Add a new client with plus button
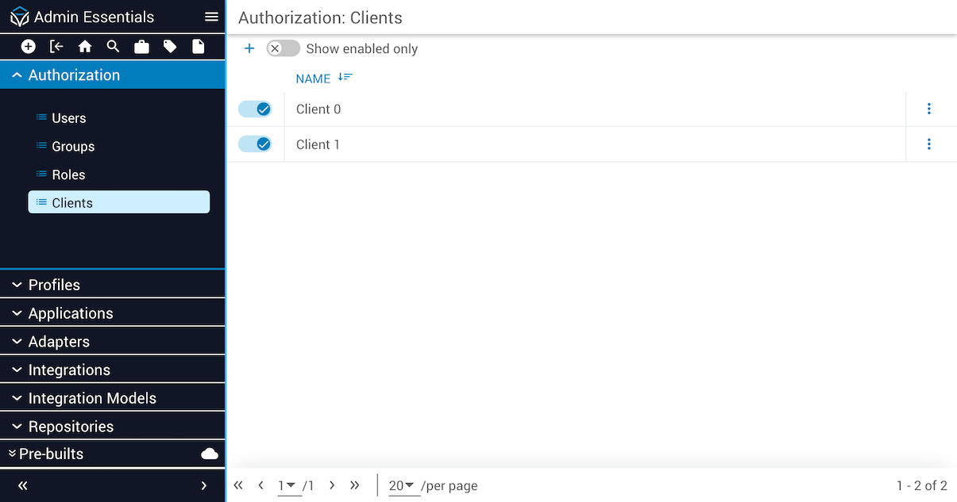This screenshot has width=957, height=502. coord(249,48)
